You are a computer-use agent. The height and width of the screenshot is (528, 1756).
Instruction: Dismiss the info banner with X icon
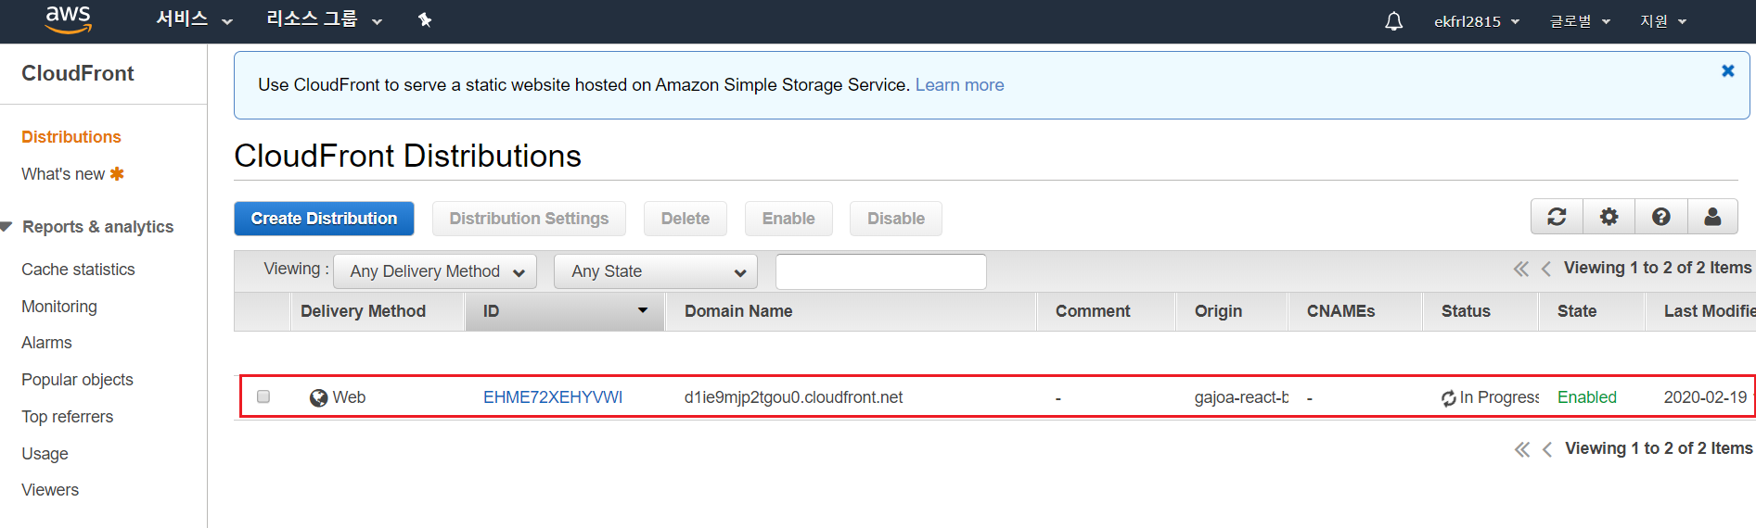tap(1727, 71)
